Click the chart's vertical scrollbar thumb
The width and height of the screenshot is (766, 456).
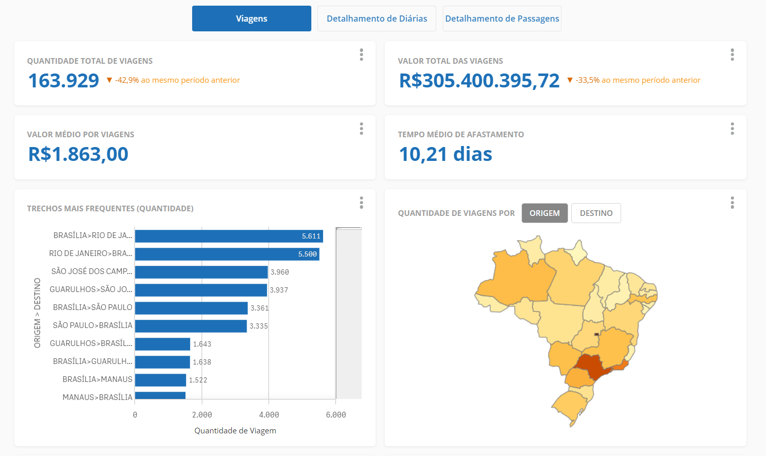pos(348,228)
